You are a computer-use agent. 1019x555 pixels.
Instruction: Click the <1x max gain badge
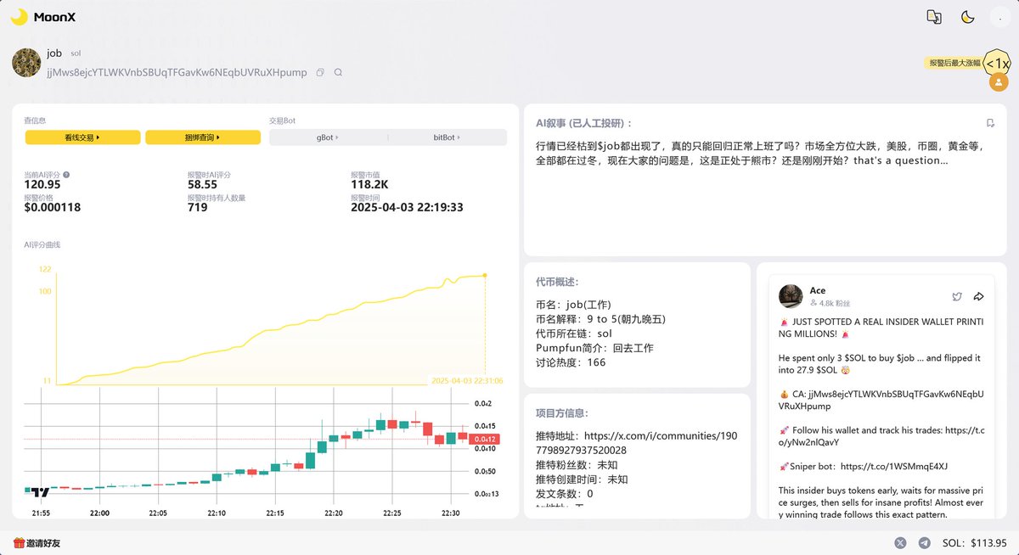[997, 64]
